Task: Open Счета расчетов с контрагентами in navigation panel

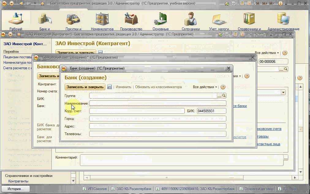Action: point(17,68)
